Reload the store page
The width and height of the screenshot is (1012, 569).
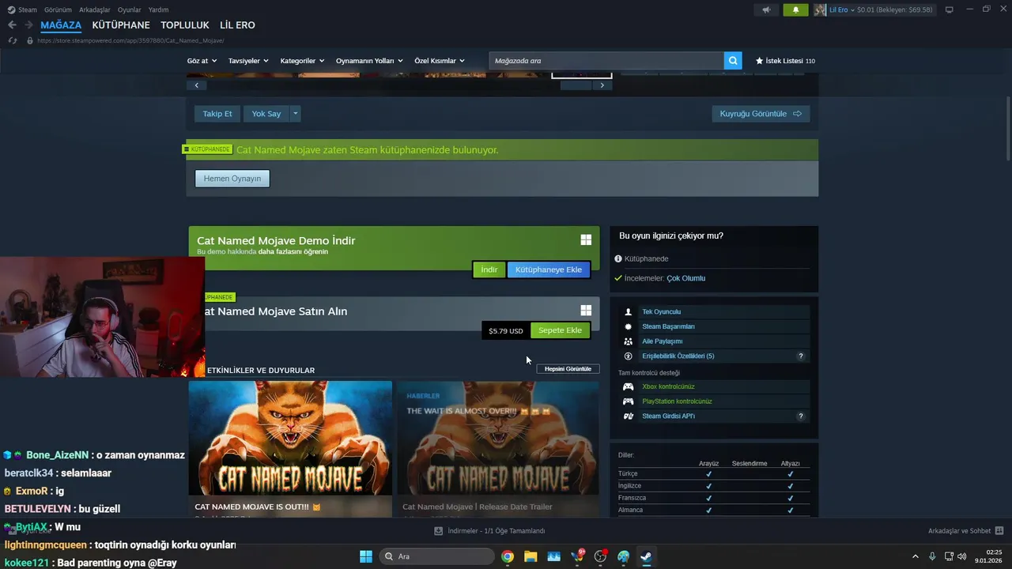(x=13, y=40)
